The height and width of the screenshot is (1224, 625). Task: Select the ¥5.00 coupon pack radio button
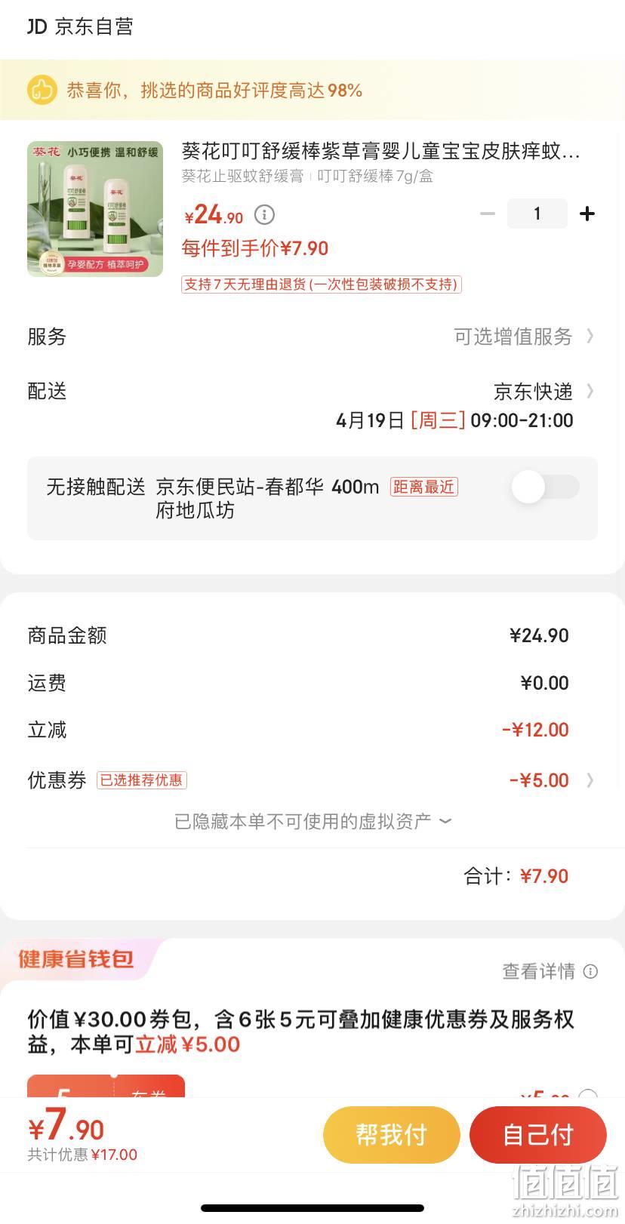coord(588,1094)
